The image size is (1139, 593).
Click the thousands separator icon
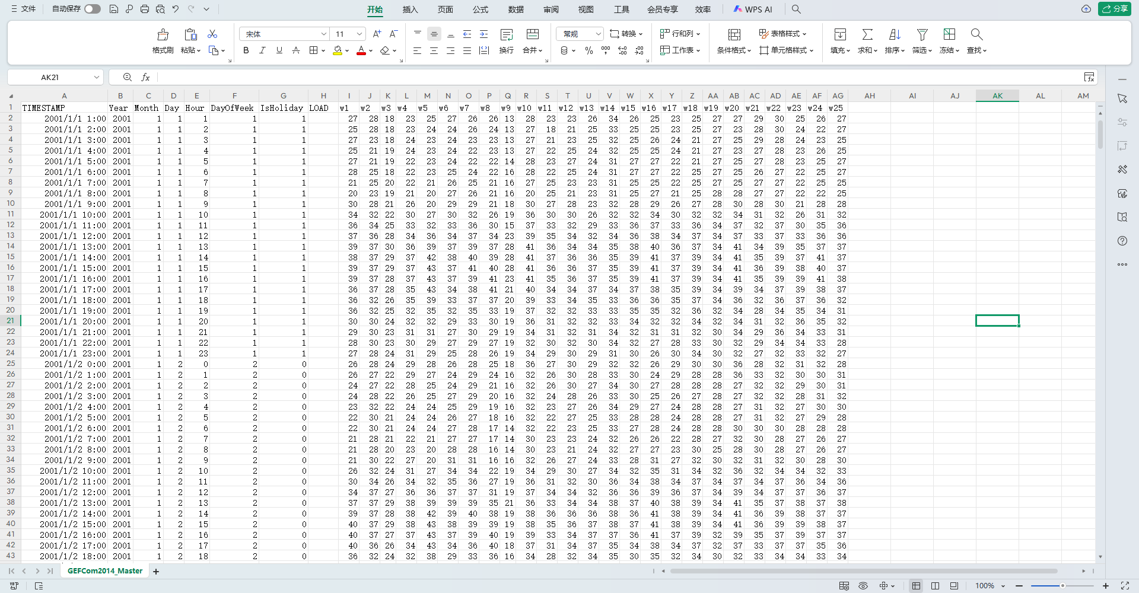(x=606, y=50)
